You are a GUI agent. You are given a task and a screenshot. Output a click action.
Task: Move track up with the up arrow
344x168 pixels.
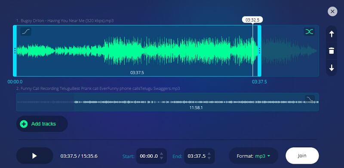pyautogui.click(x=332, y=34)
